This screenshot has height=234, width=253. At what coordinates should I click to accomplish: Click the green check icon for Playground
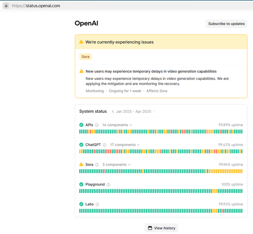(81, 184)
